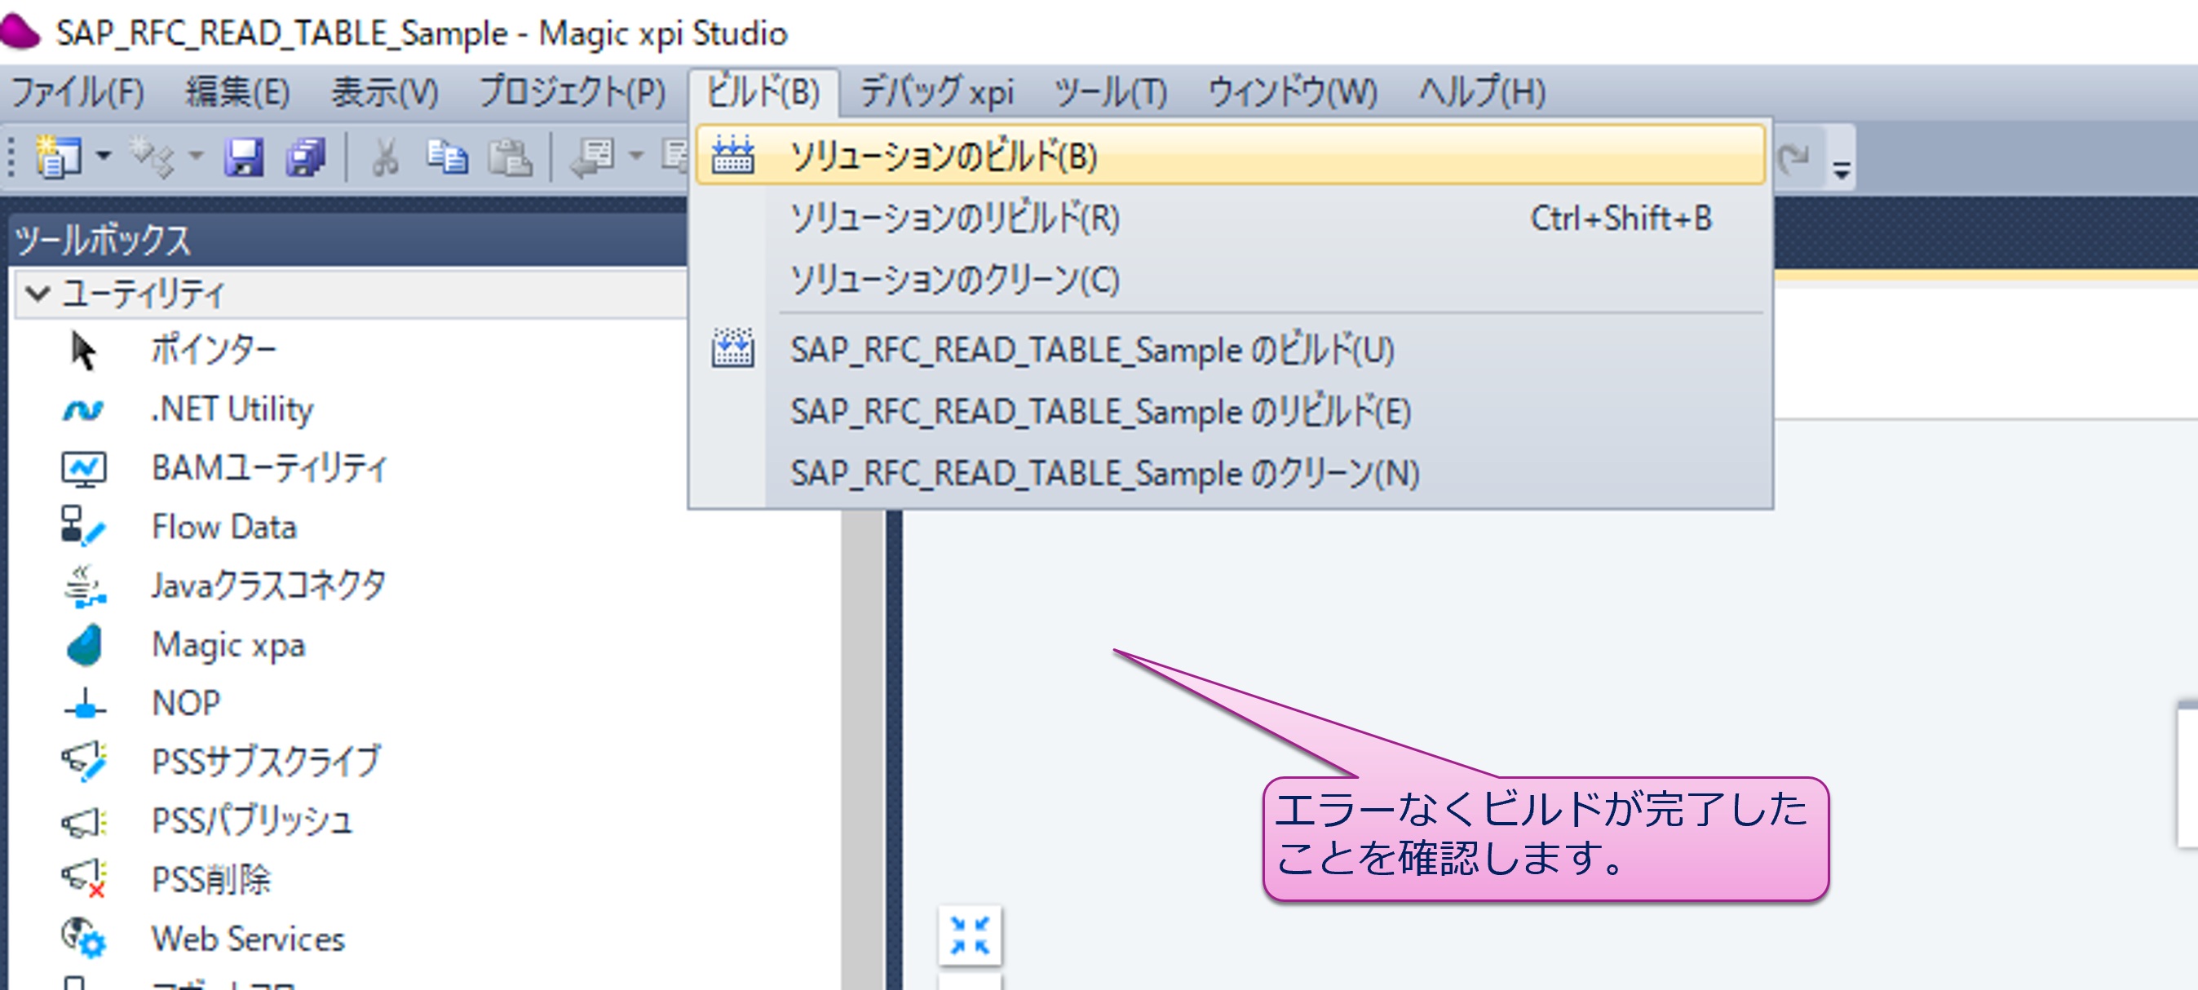Click the PSS削除 label
The image size is (2198, 990).
[x=211, y=880]
